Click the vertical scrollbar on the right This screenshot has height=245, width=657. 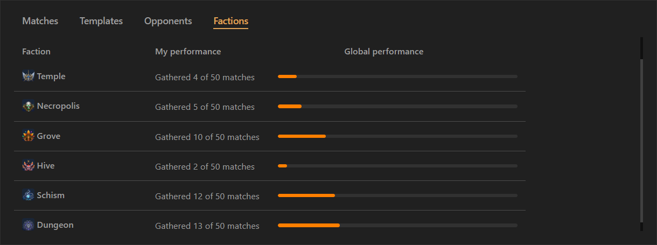(x=641, y=140)
